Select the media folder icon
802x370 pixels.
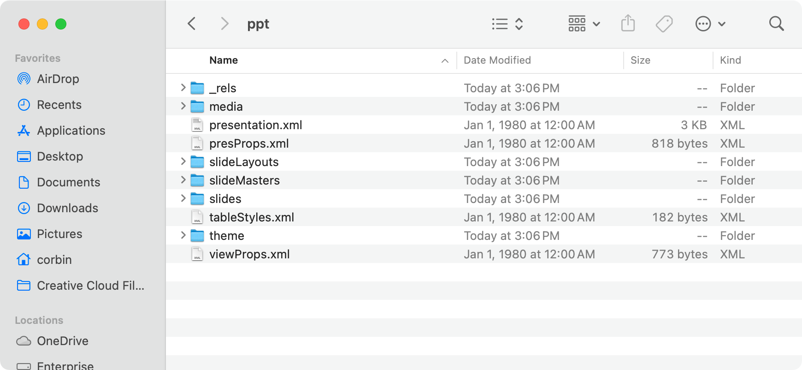click(x=197, y=106)
